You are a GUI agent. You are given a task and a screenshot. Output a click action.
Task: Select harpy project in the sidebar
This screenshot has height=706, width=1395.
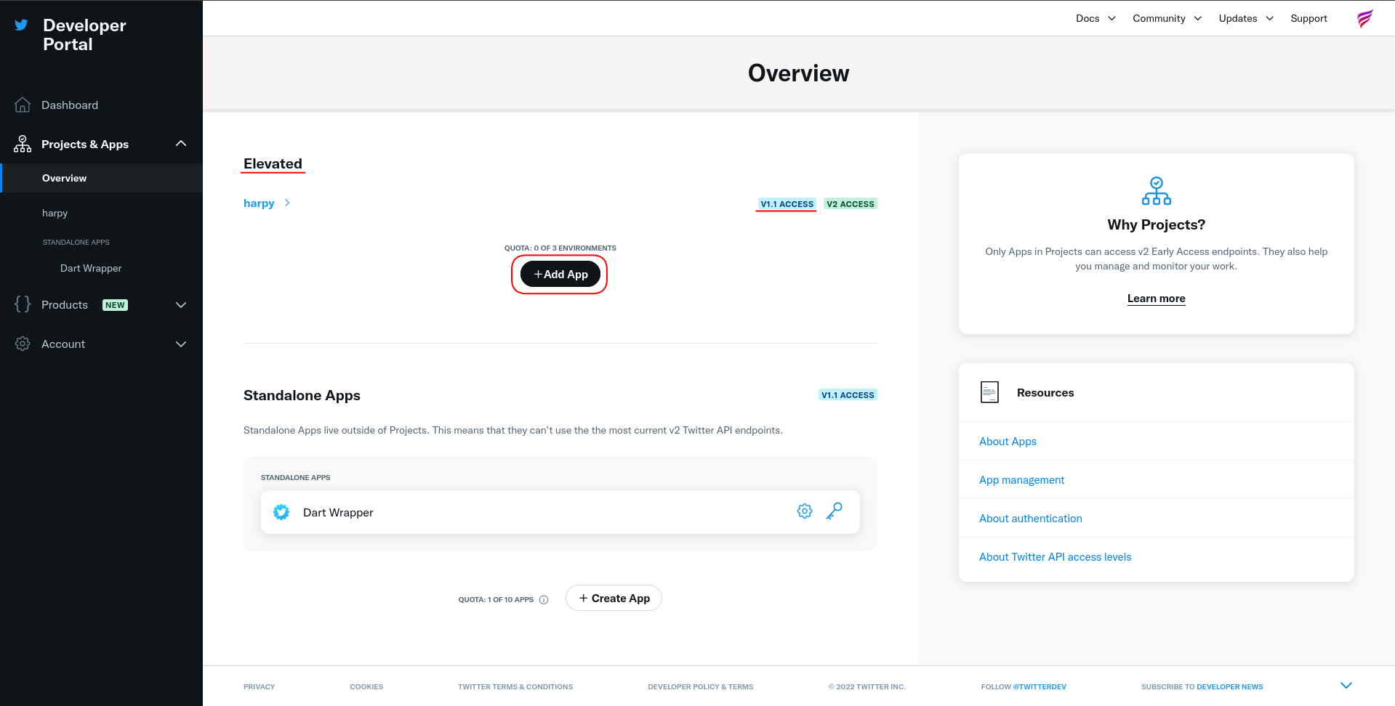(55, 213)
